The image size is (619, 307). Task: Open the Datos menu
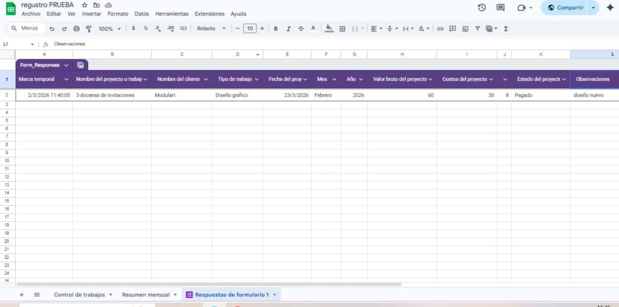(141, 13)
